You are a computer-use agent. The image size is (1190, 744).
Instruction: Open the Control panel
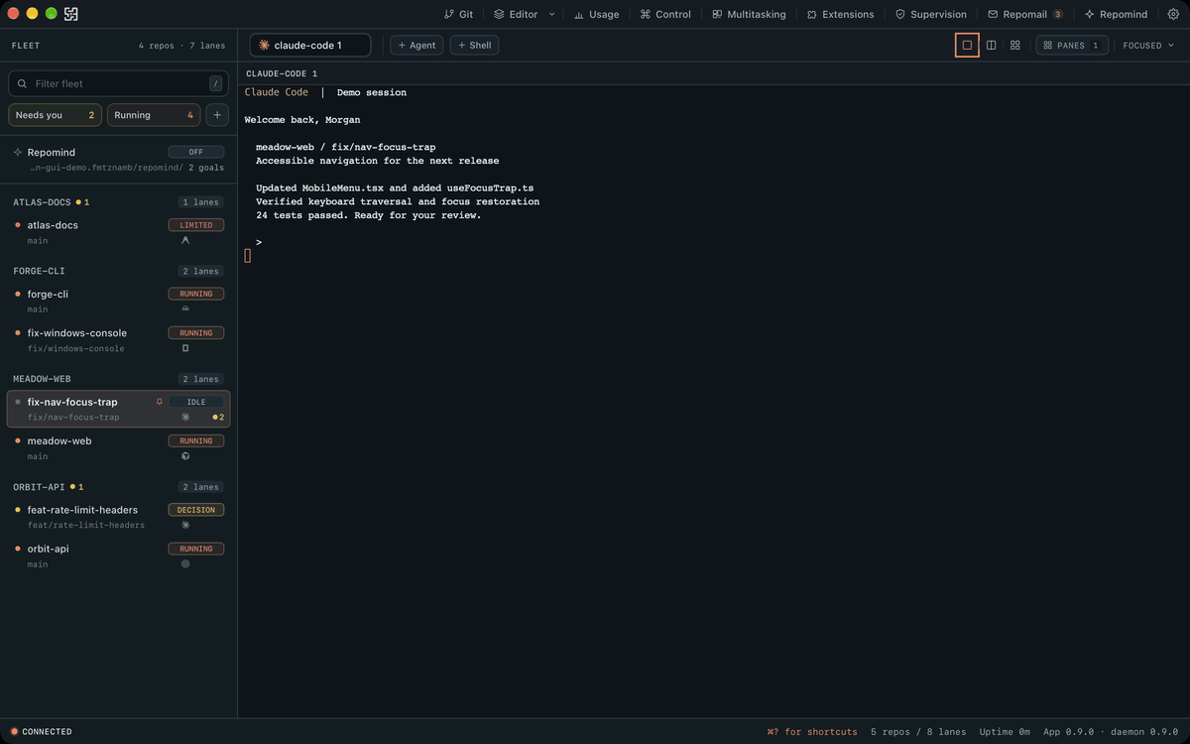[665, 14]
